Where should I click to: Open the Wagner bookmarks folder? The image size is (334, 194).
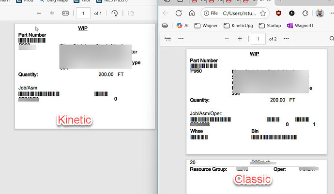pyautogui.click(x=206, y=26)
